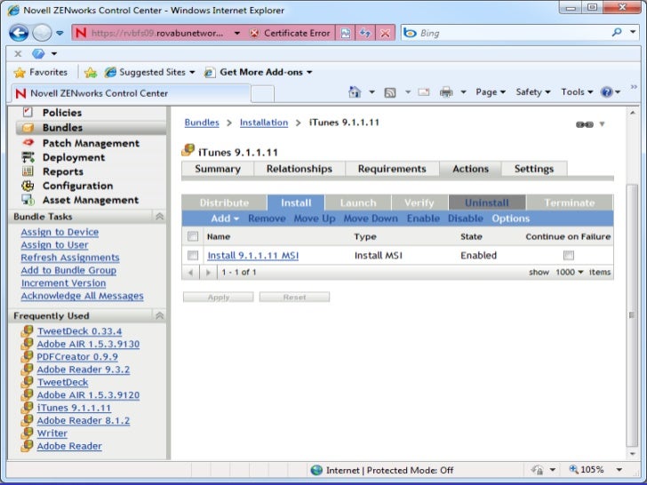Switch to the Summary tab

tap(218, 169)
